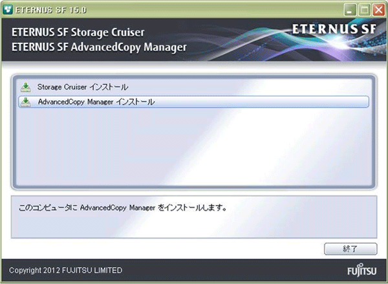This screenshot has height=284, width=388.
Task: Click the Copyright 2012 FUJITSU LIMITED text
Action: pos(65,270)
